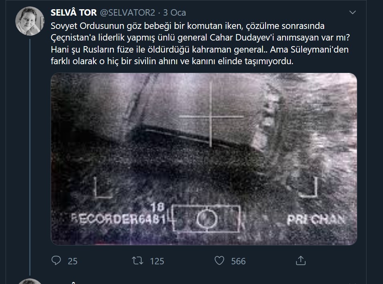Click the retweet arrows icon
This screenshot has height=284, width=383.
tap(138, 261)
